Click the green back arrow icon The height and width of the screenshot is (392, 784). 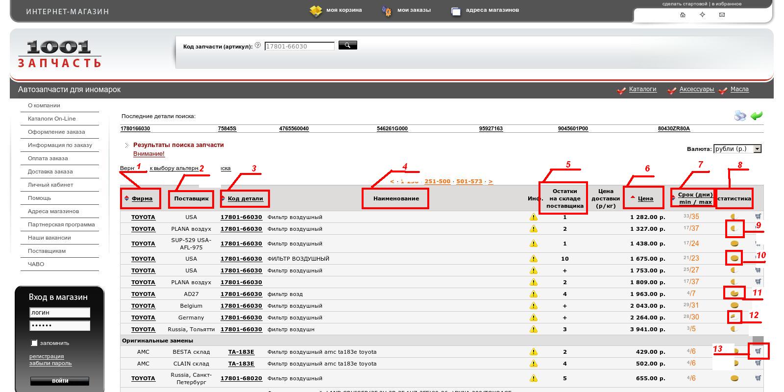tap(757, 116)
